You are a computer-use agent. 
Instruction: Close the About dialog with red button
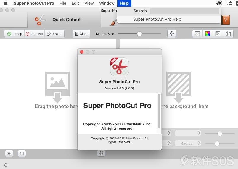point(82,52)
